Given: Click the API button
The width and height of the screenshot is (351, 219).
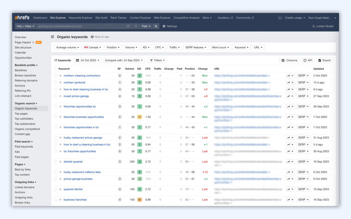Looking at the screenshot, I should click(x=308, y=60).
